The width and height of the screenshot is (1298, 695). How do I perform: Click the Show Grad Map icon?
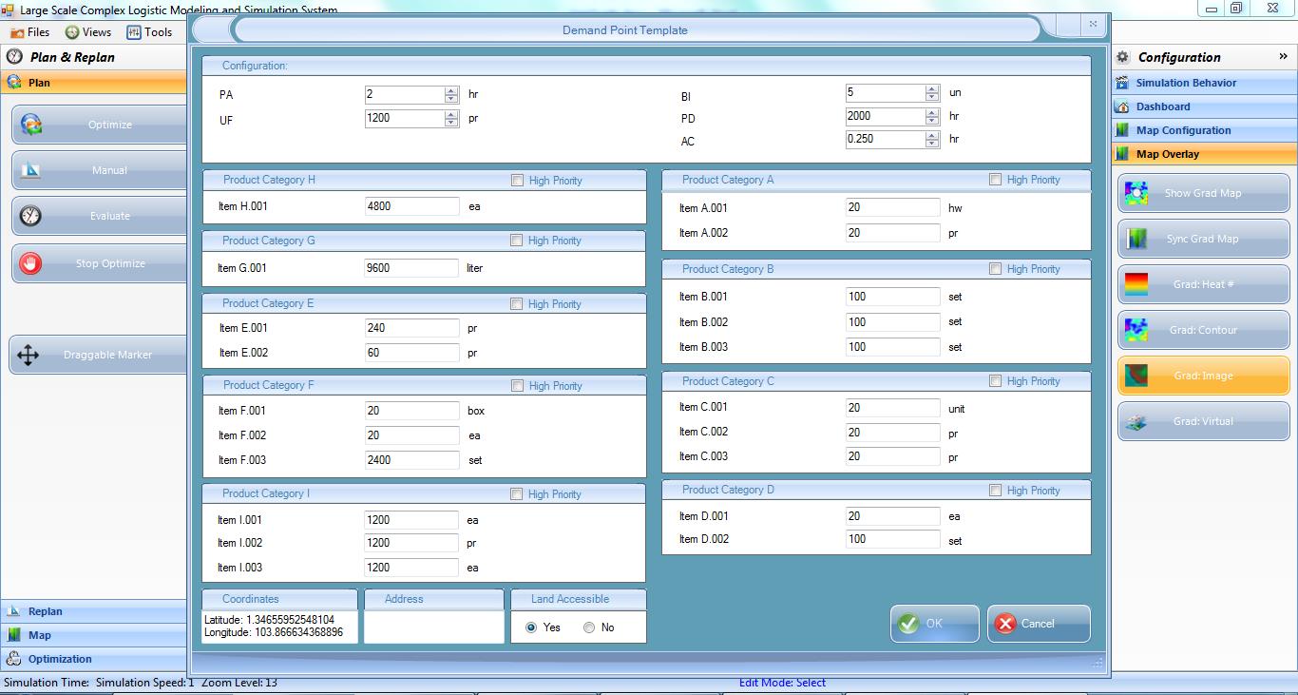1136,193
